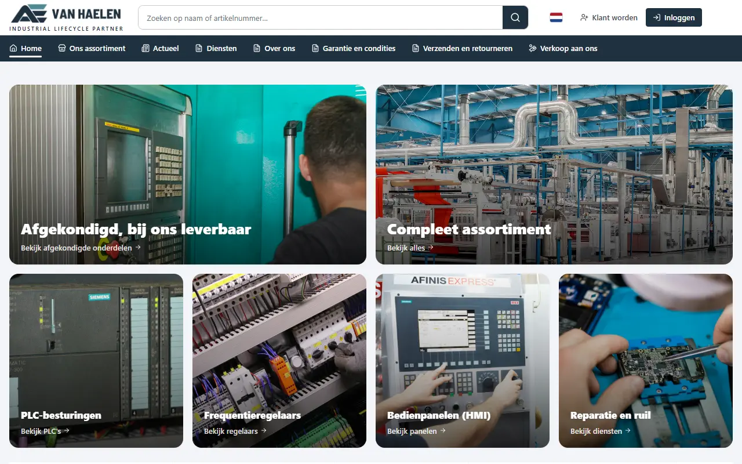The width and height of the screenshot is (742, 464).
Task: Click the arrow after Bekijk PLC's
Action: [67, 431]
